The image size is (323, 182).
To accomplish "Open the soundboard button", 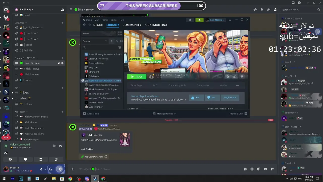I will coord(56,160).
